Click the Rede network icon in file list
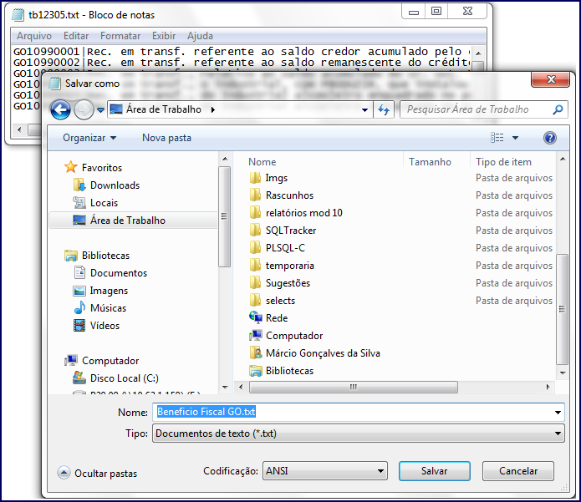Image resolution: width=581 pixels, height=502 pixels. click(256, 317)
